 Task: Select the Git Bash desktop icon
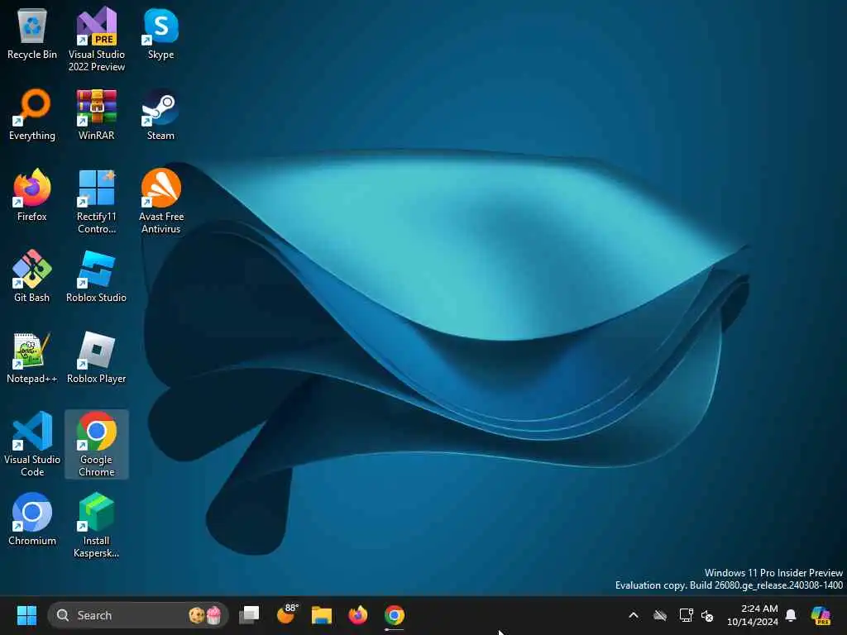pos(32,276)
